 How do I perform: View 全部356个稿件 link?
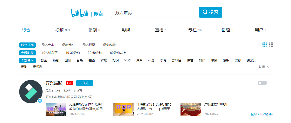click(262, 114)
